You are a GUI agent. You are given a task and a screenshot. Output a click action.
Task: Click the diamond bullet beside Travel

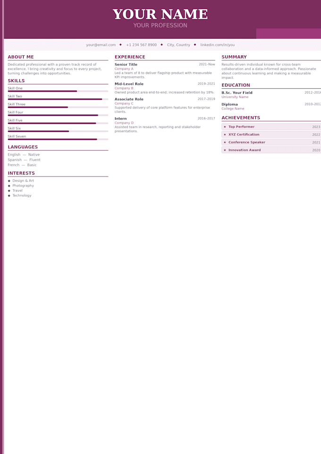(x=9, y=191)
